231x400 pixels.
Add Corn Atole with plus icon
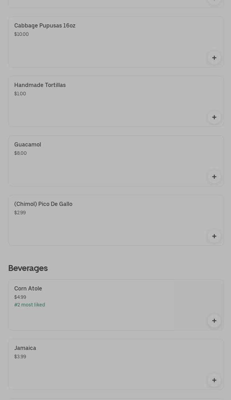pyautogui.click(x=214, y=321)
